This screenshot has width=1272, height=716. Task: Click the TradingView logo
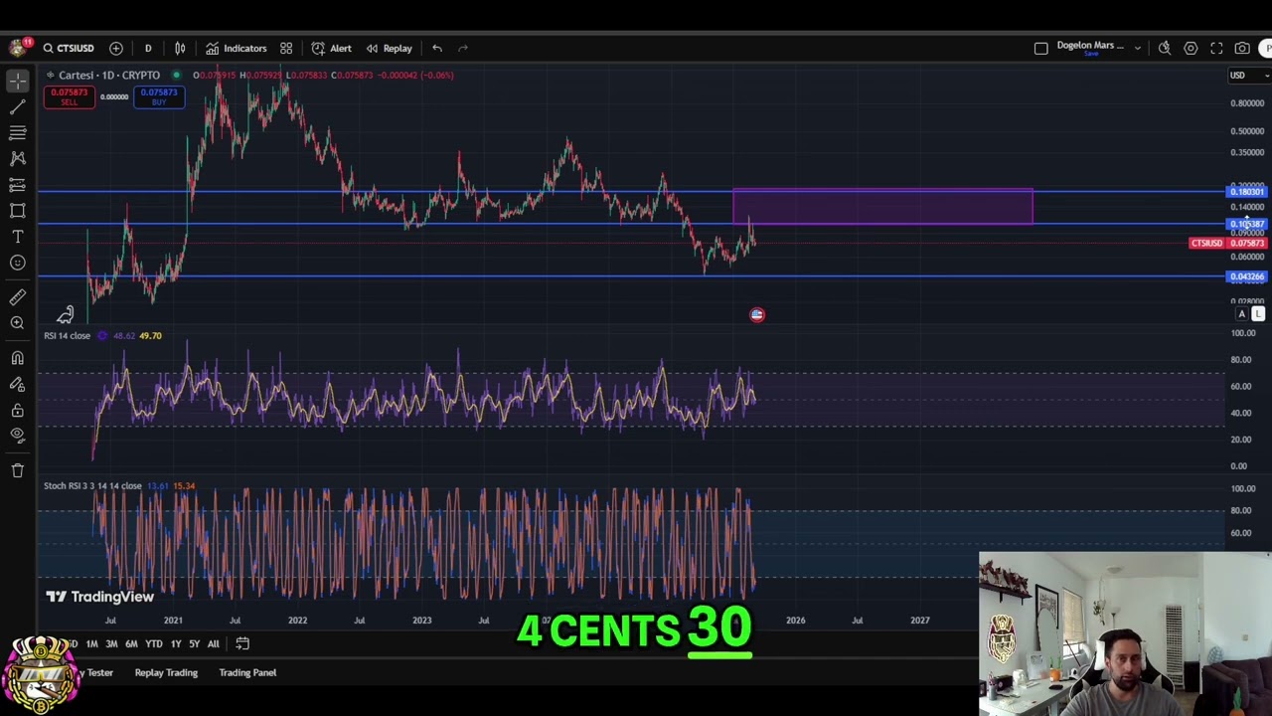tap(99, 597)
